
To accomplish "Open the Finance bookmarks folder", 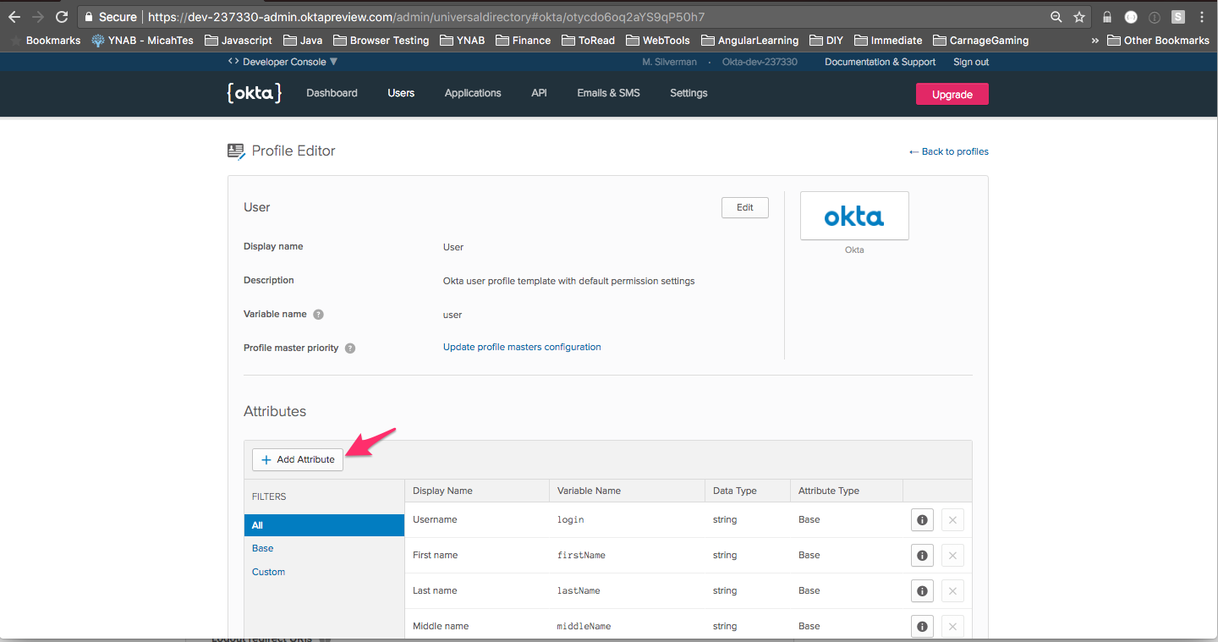I will 523,40.
